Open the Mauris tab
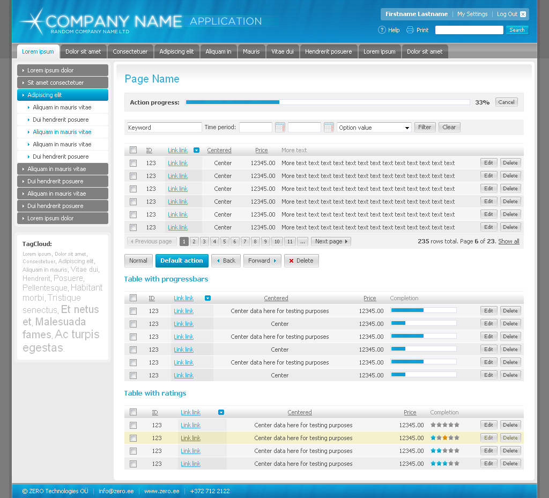Viewport: 549px width, 498px height. (251, 51)
